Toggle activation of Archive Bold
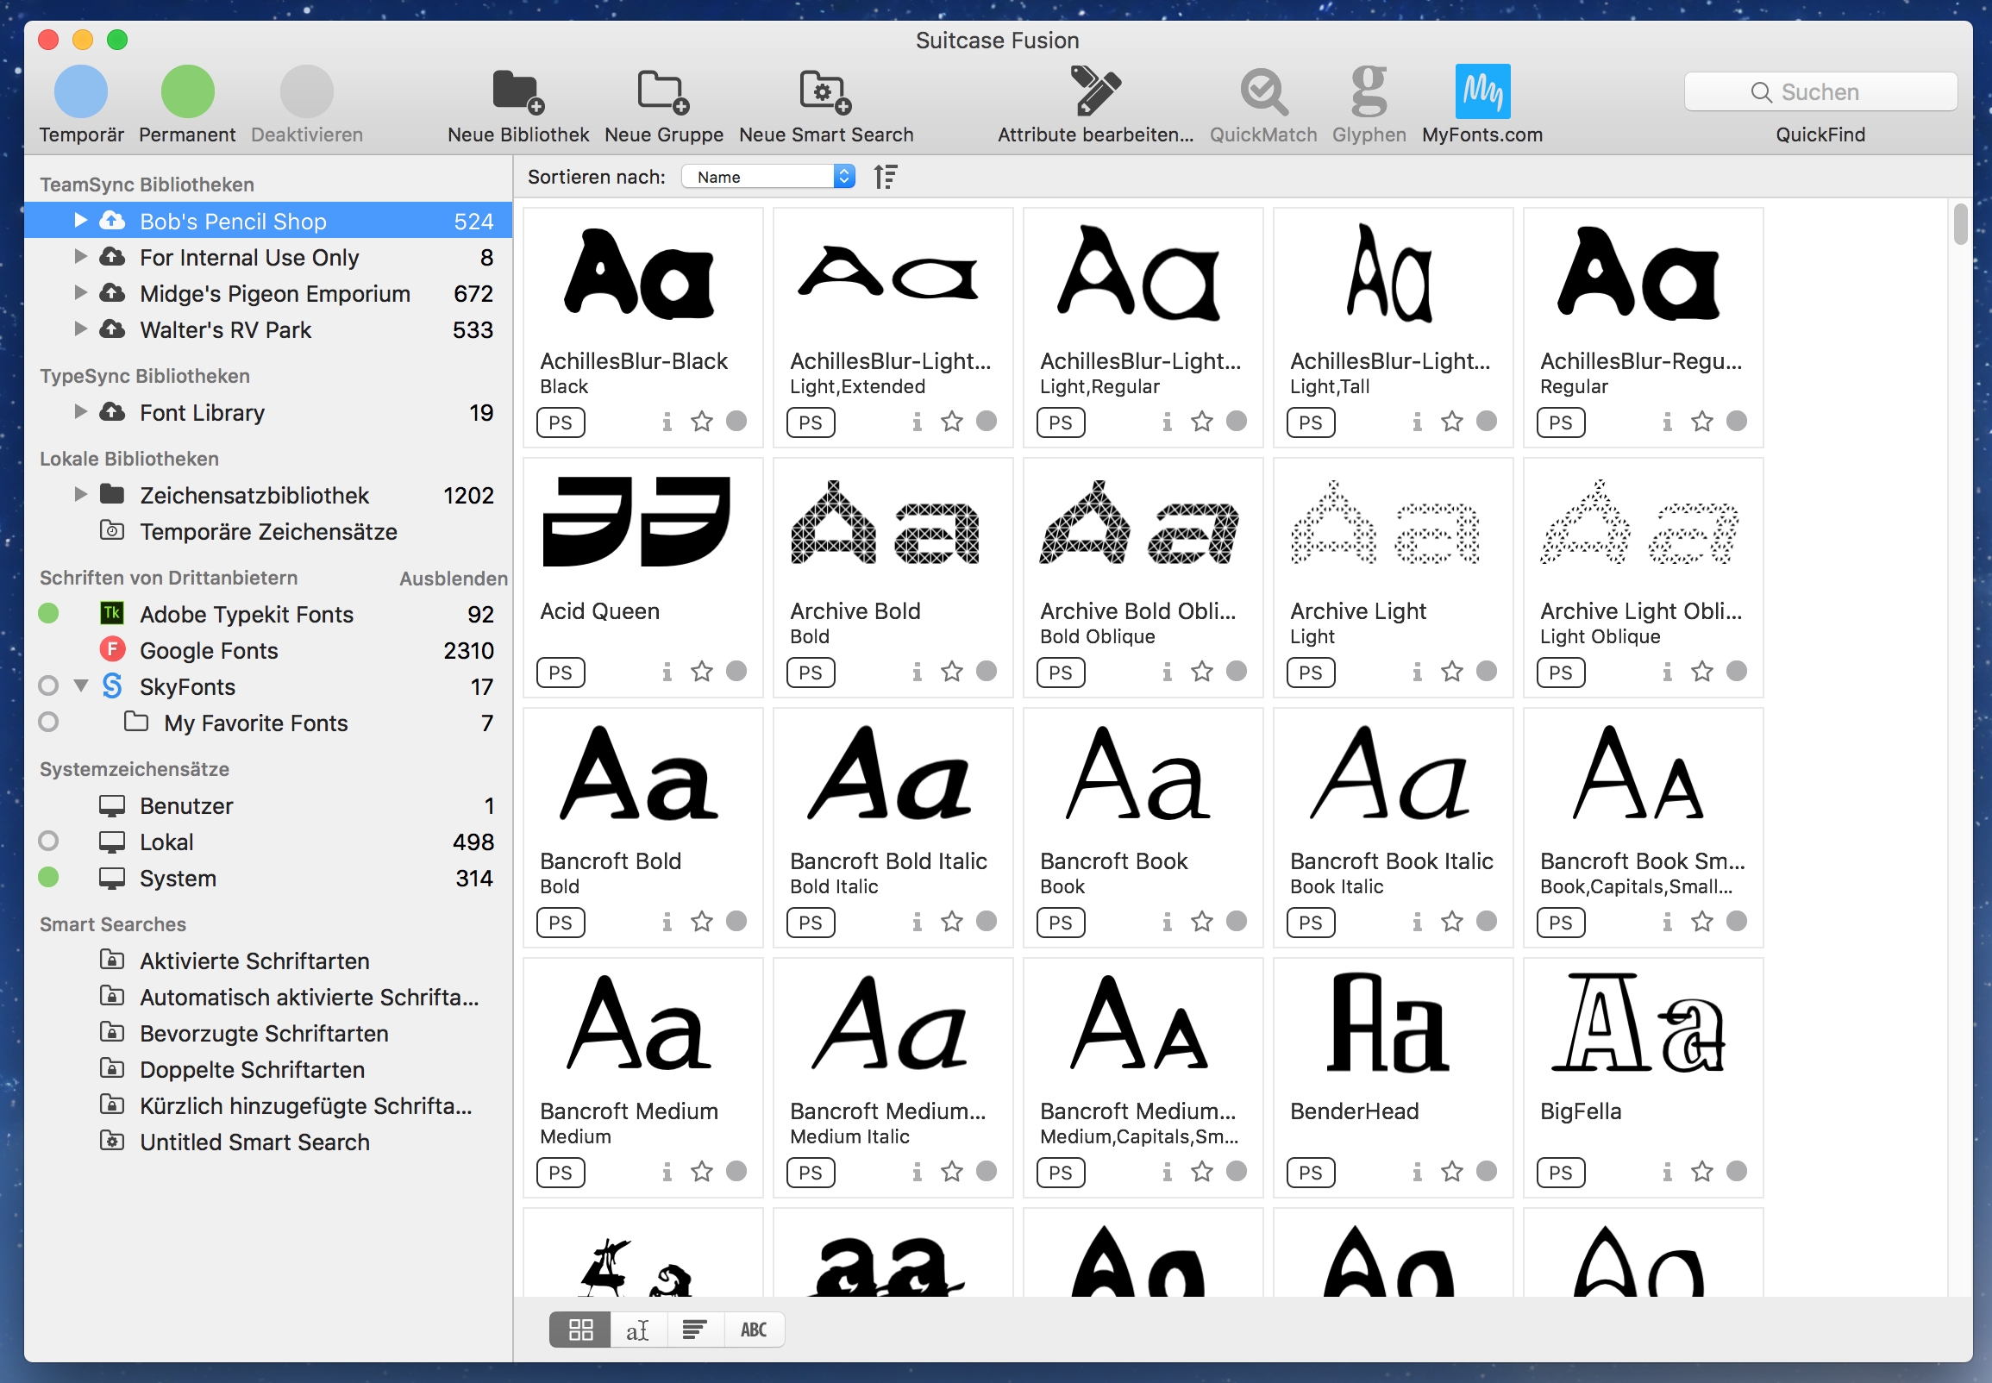Screen dimensions: 1992x1383 point(987,671)
